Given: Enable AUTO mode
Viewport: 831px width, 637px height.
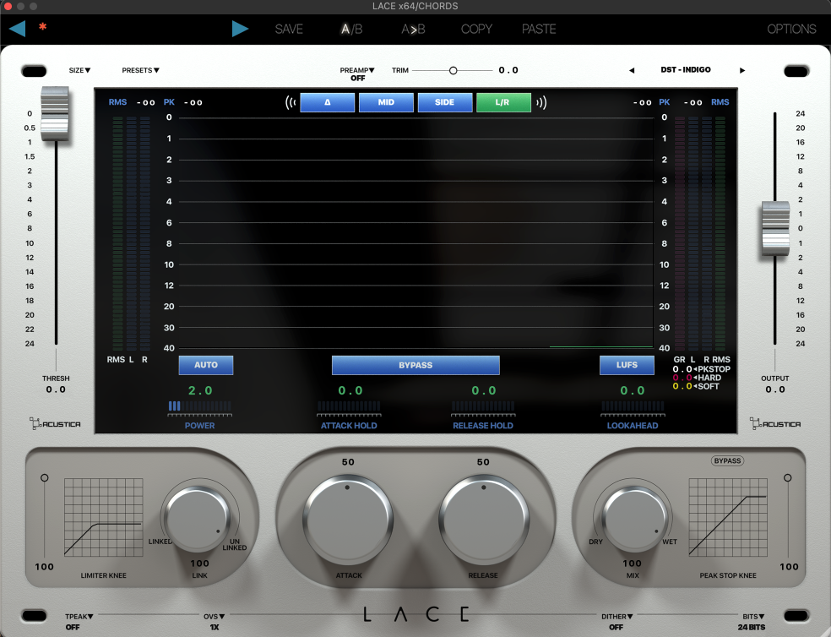Looking at the screenshot, I should [x=205, y=365].
